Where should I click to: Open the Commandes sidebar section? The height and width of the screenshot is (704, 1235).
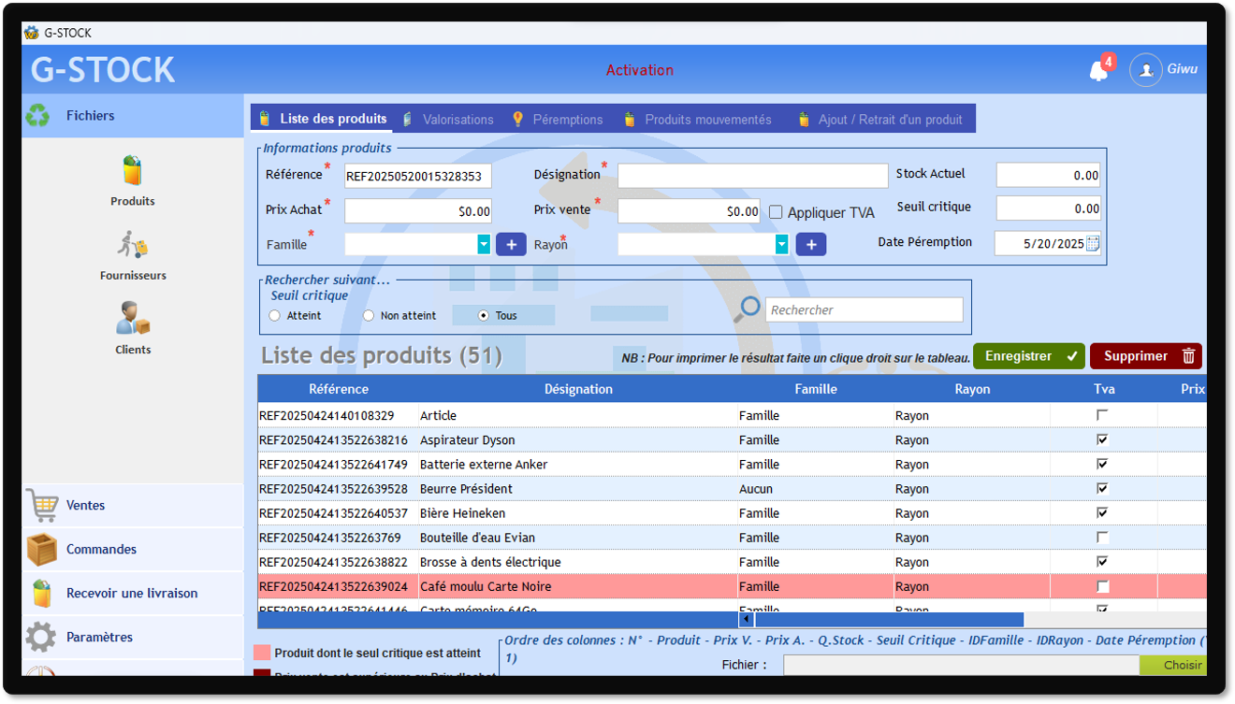pyautogui.click(x=133, y=550)
